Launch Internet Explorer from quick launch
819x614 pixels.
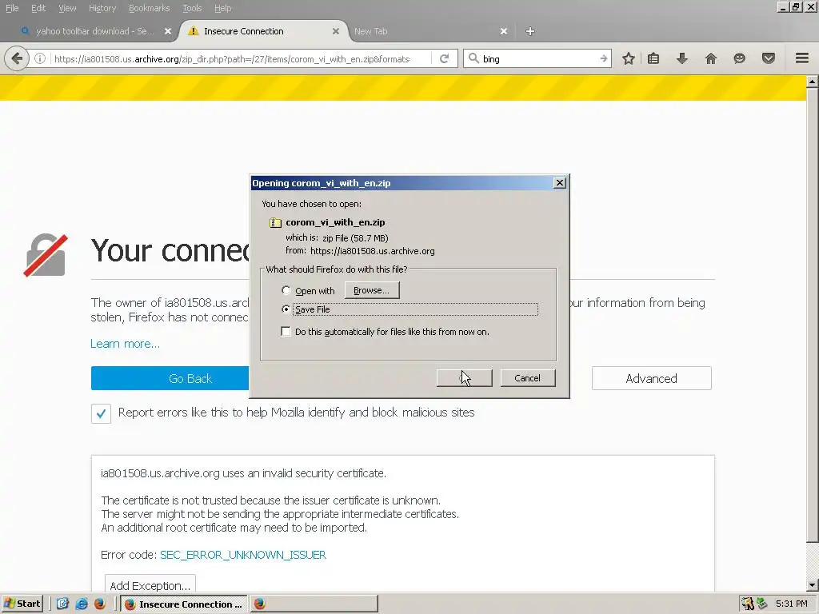click(x=82, y=604)
